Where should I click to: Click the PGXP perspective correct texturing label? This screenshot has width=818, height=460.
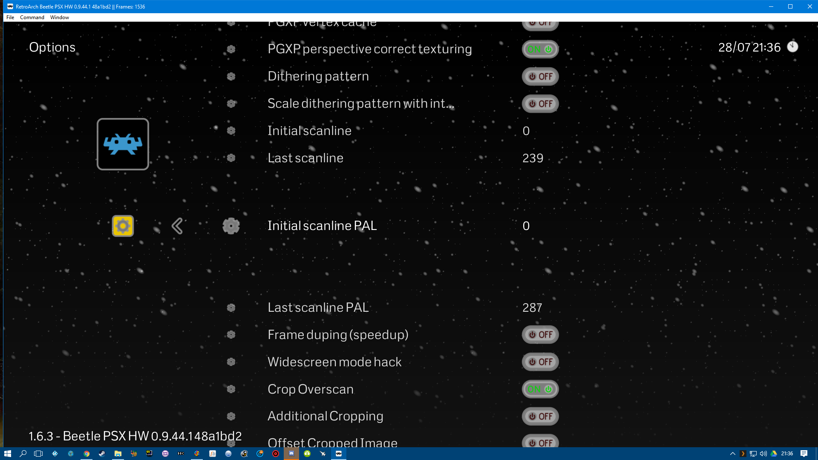click(x=370, y=49)
